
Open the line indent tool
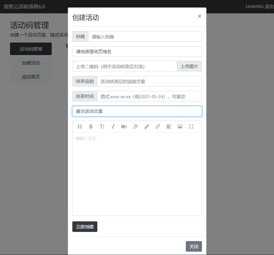tap(124, 127)
